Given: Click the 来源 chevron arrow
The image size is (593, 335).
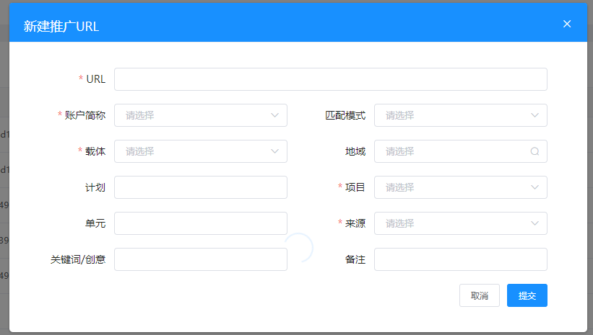Looking at the screenshot, I should pos(534,223).
